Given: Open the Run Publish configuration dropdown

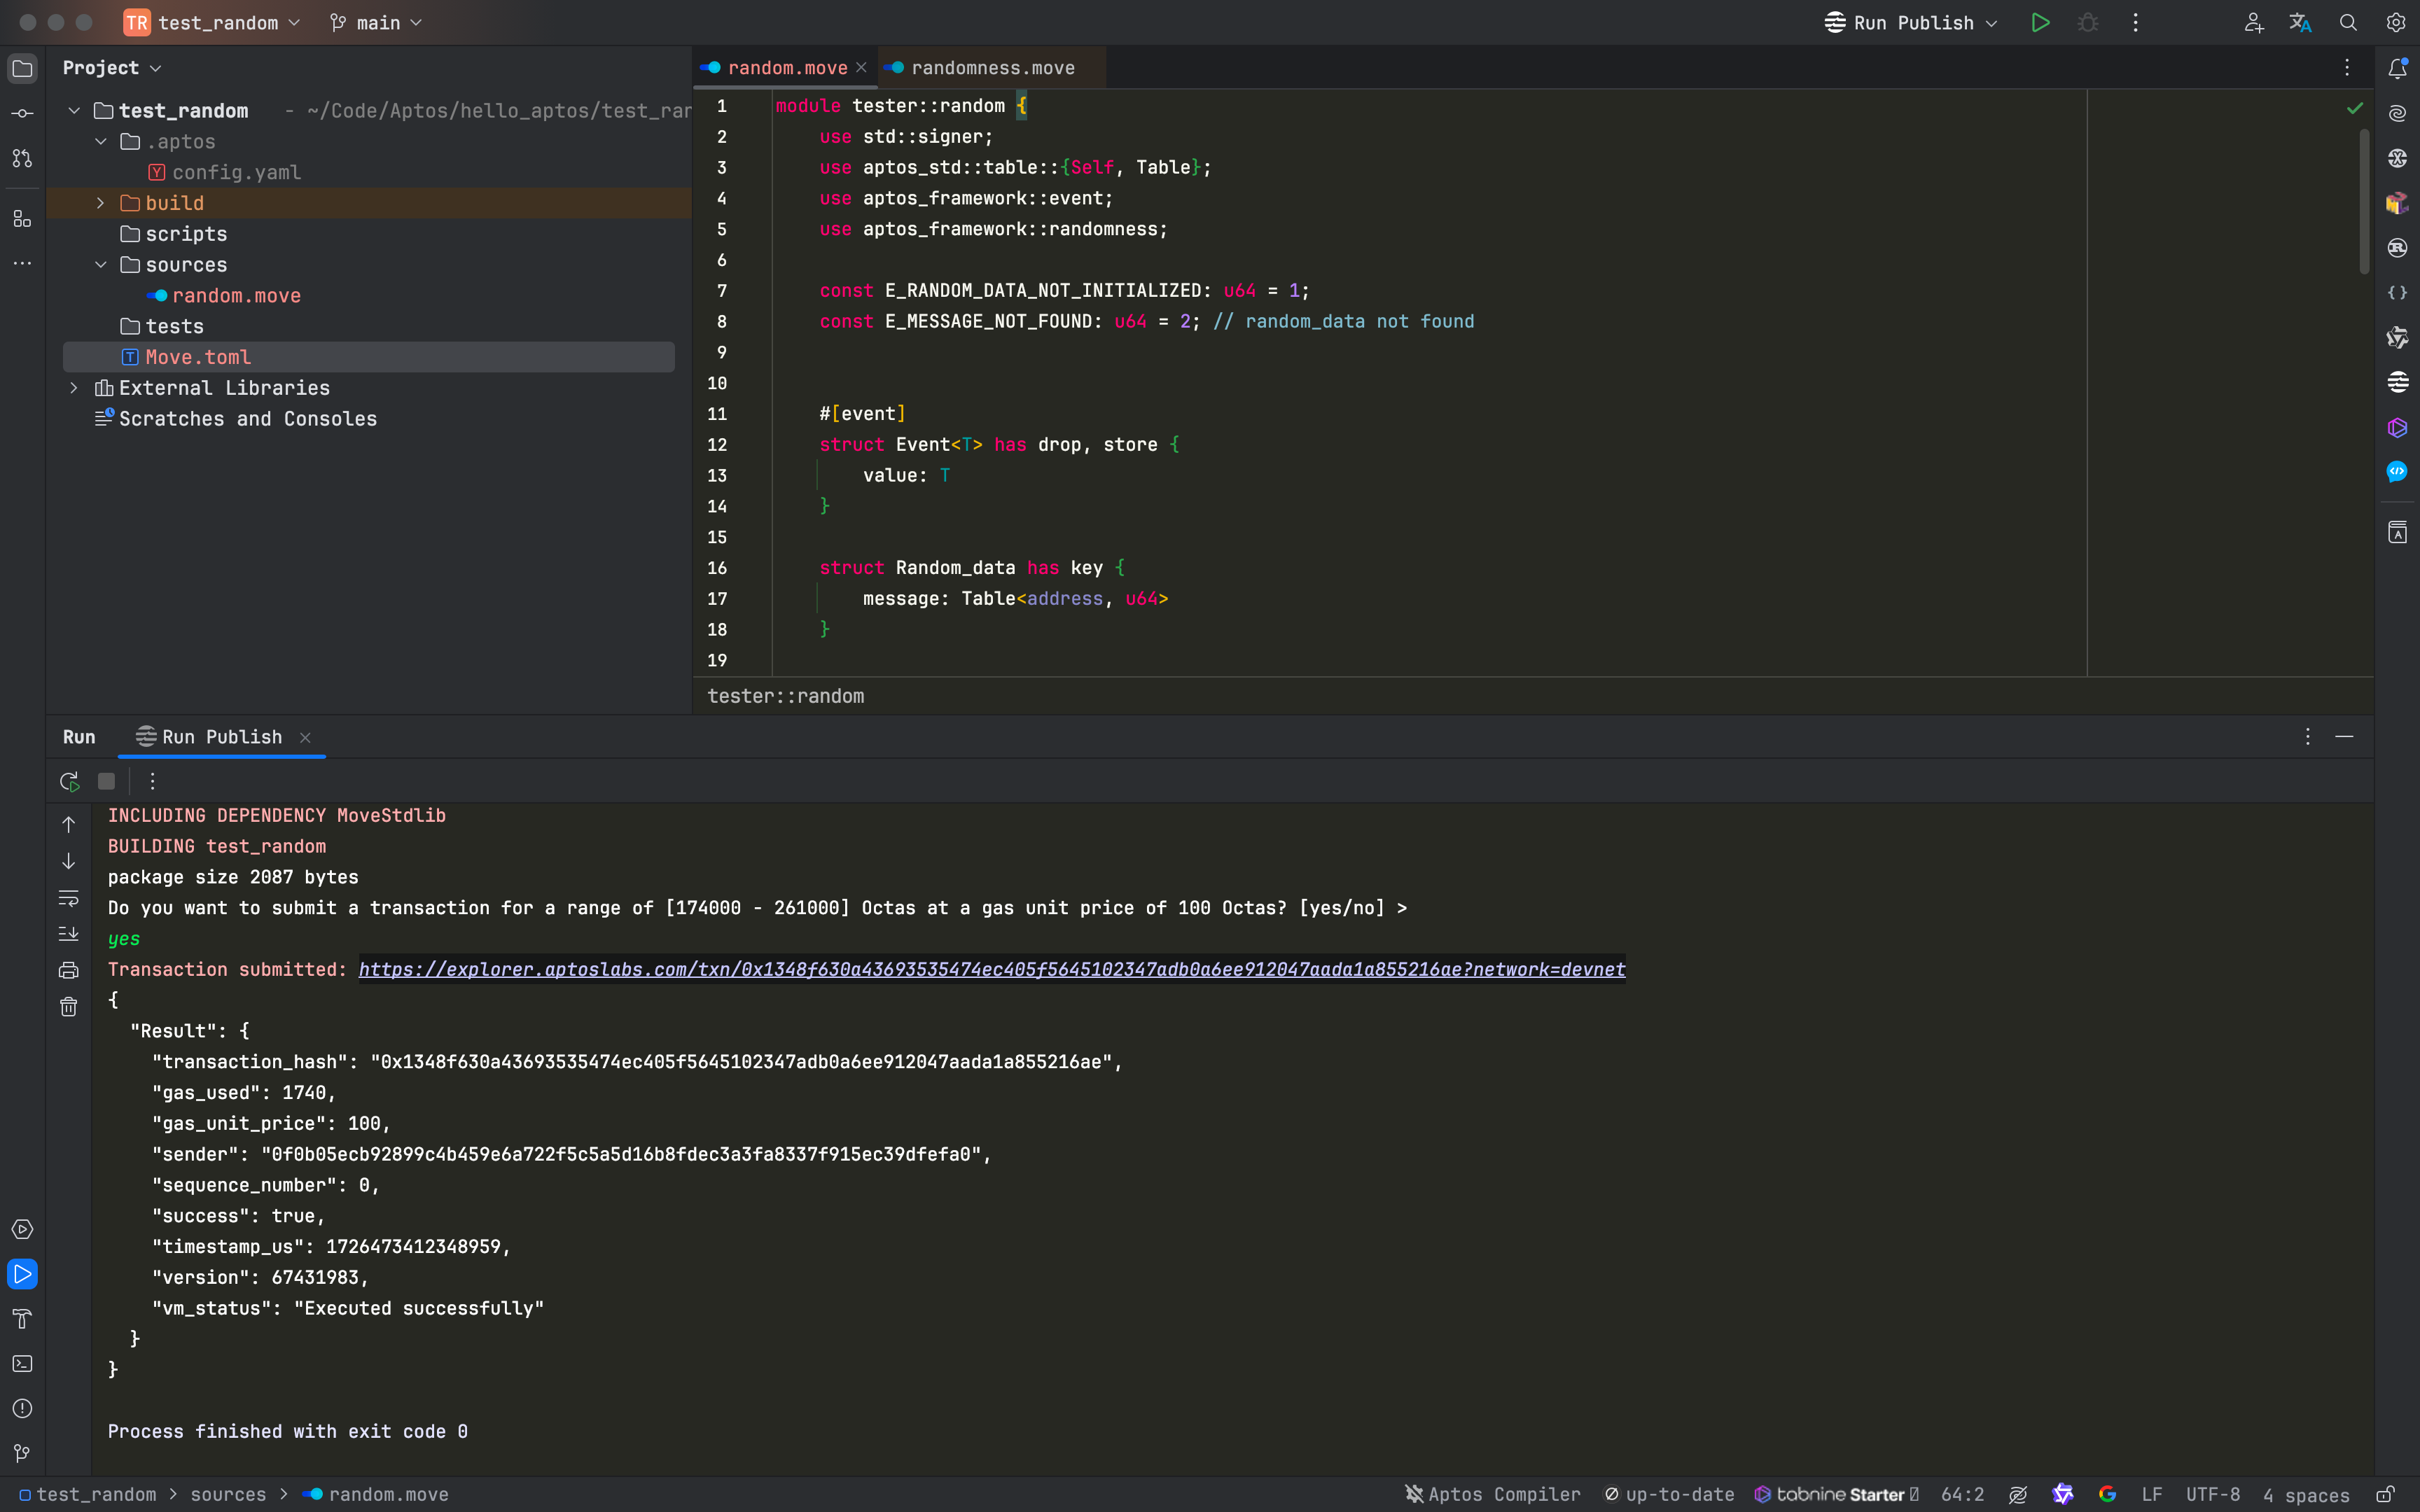Looking at the screenshot, I should (x=1910, y=23).
